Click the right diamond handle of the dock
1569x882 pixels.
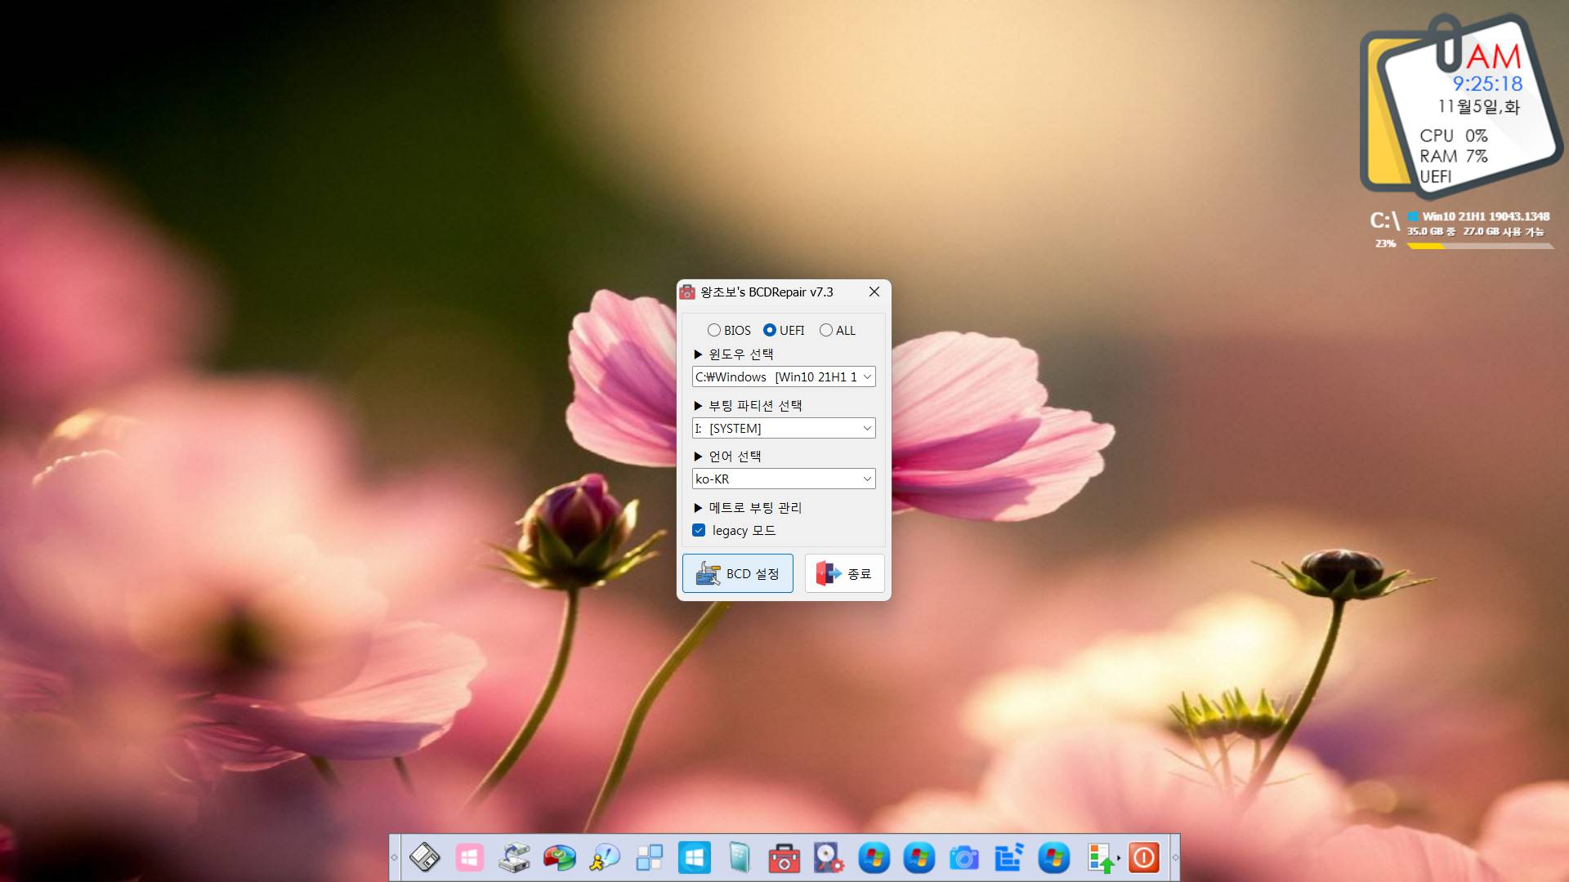(1175, 857)
